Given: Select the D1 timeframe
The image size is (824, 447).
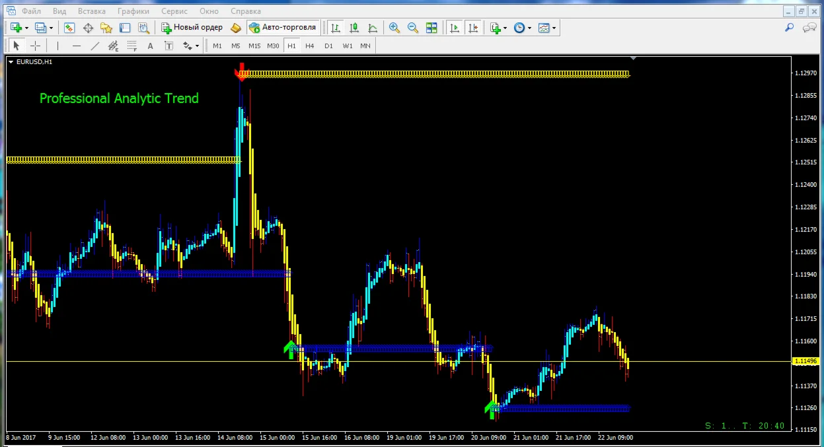Looking at the screenshot, I should pyautogui.click(x=328, y=46).
